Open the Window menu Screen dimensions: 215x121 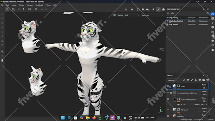(21, 5)
